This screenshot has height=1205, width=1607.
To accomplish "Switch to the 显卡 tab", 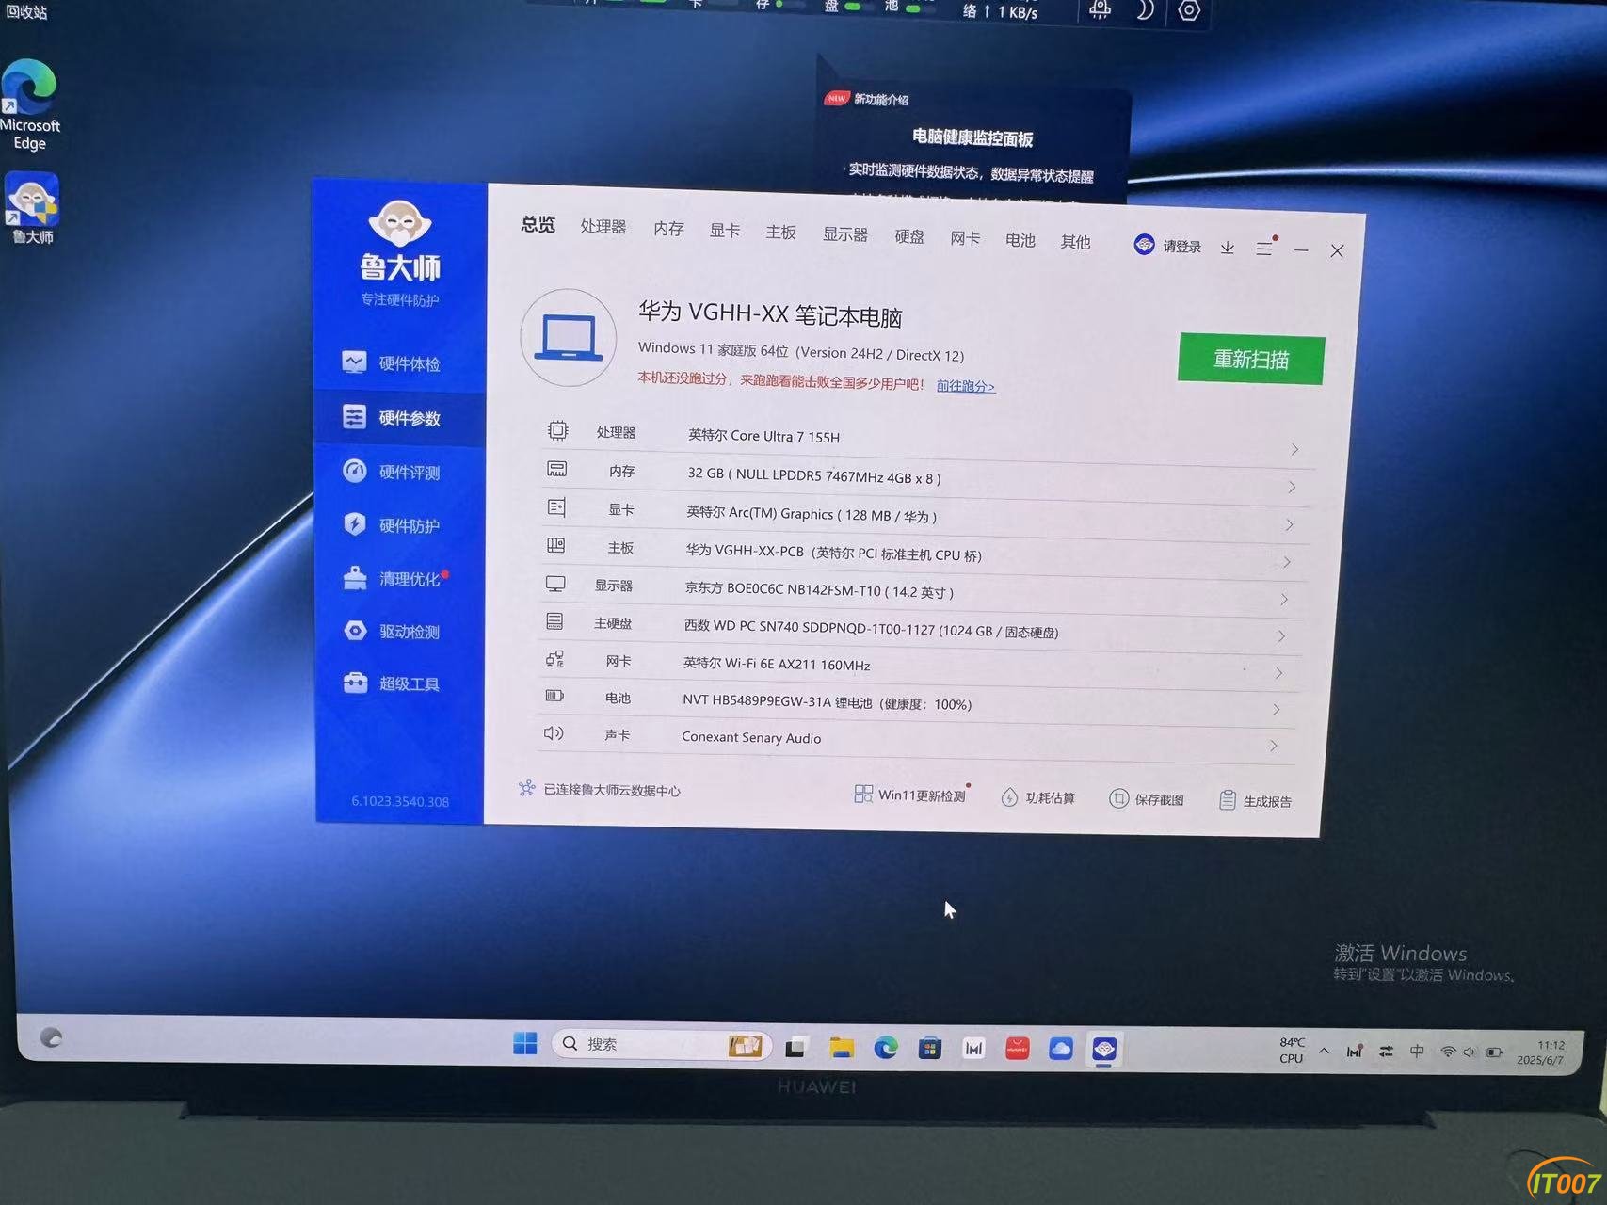I will point(724,231).
